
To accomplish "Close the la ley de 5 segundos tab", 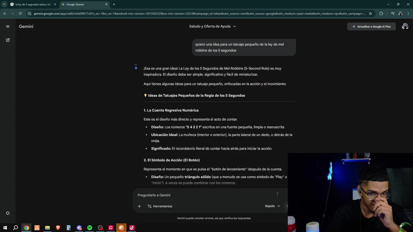I will point(55,5).
